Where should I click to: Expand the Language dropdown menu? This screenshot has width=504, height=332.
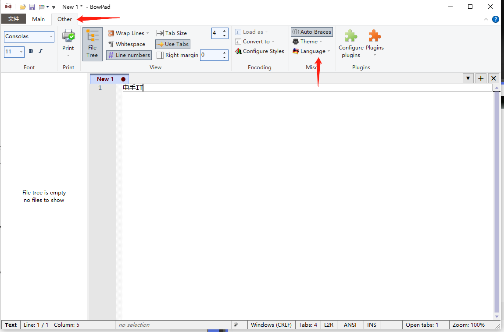(x=312, y=51)
